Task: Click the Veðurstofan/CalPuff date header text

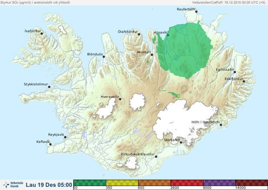Action: click(x=229, y=2)
